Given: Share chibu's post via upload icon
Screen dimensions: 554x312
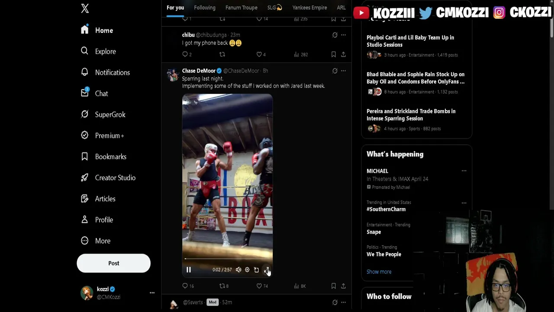Looking at the screenshot, I should tap(343, 54).
